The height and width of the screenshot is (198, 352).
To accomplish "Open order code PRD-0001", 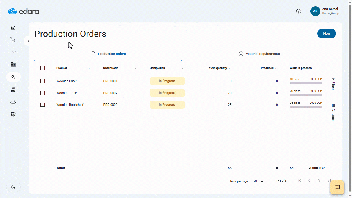I will point(110,81).
